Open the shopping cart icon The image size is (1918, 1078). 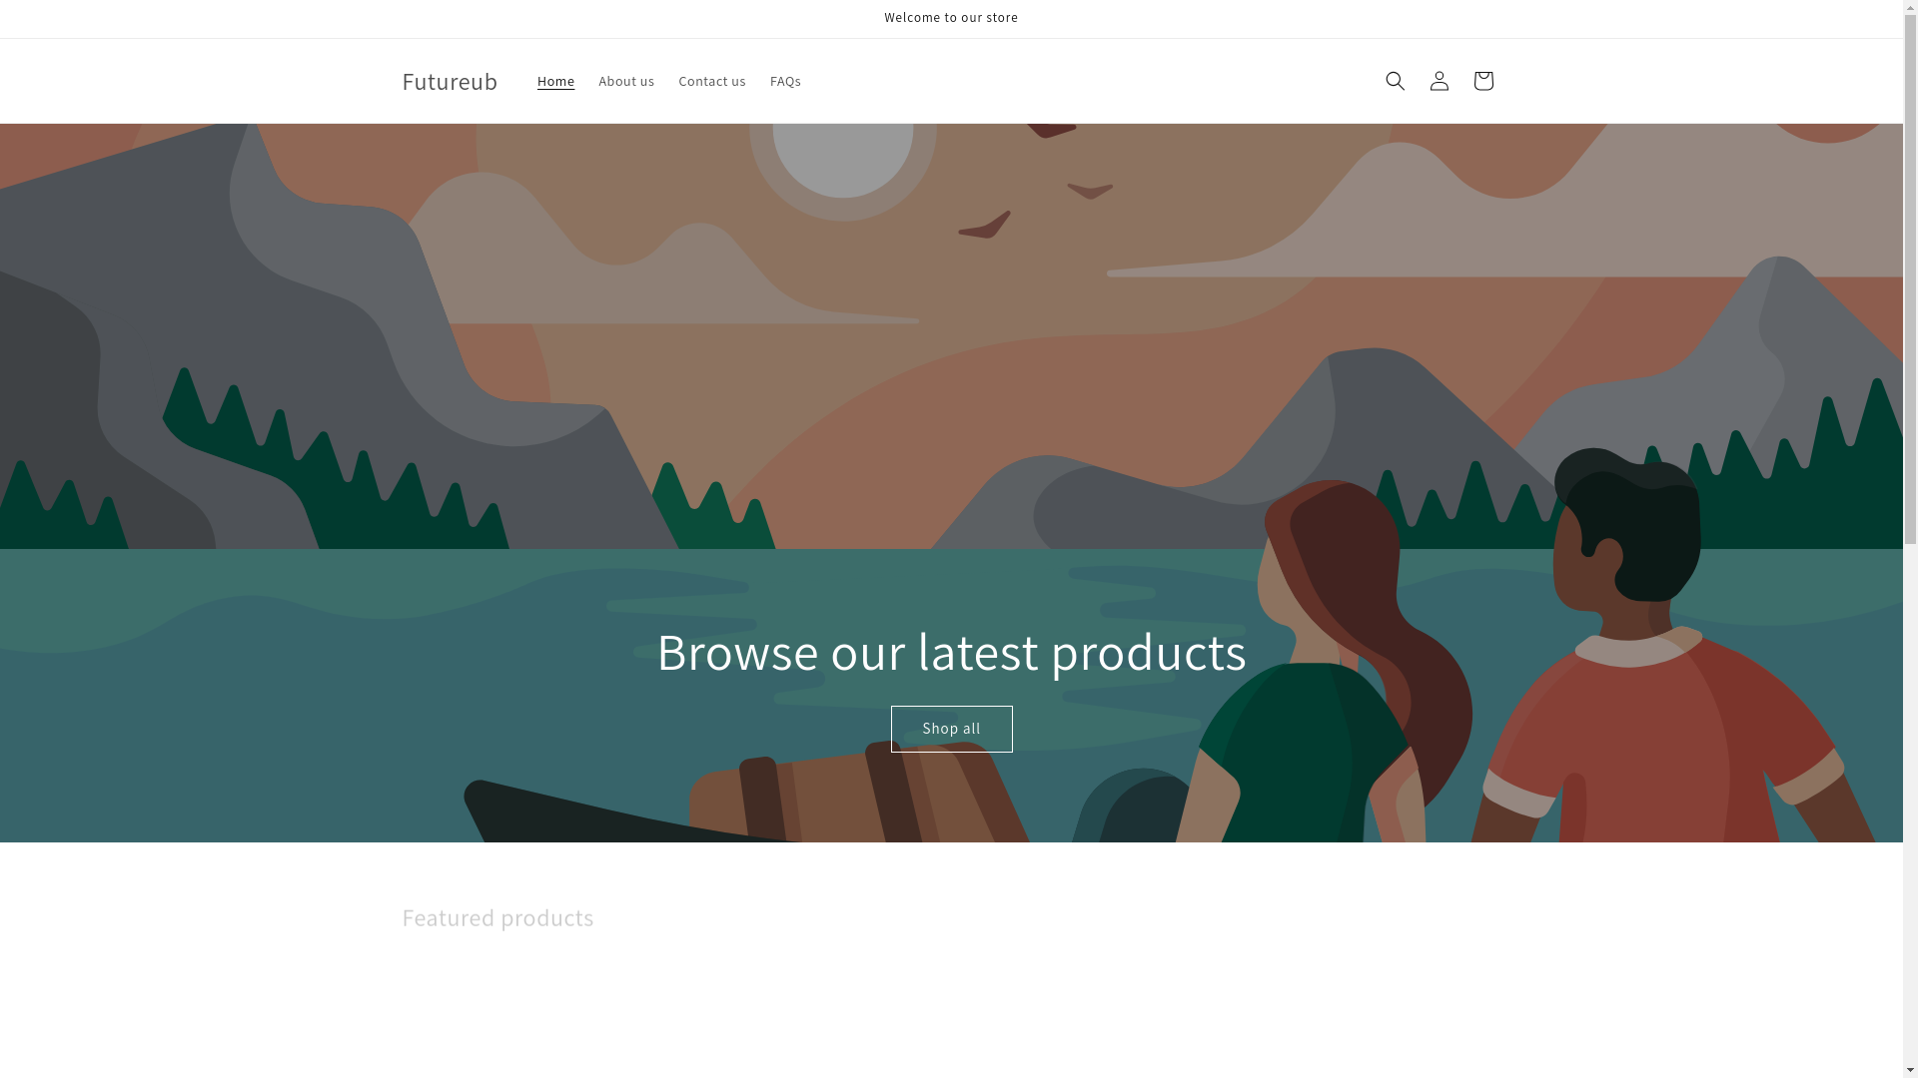pos(1482,81)
